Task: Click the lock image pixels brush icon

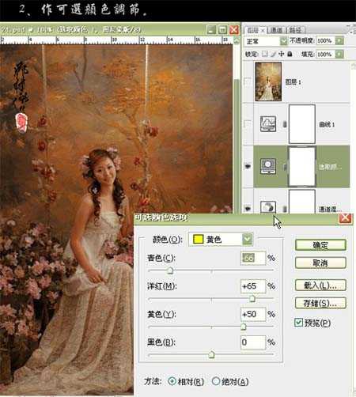Action: (x=273, y=54)
